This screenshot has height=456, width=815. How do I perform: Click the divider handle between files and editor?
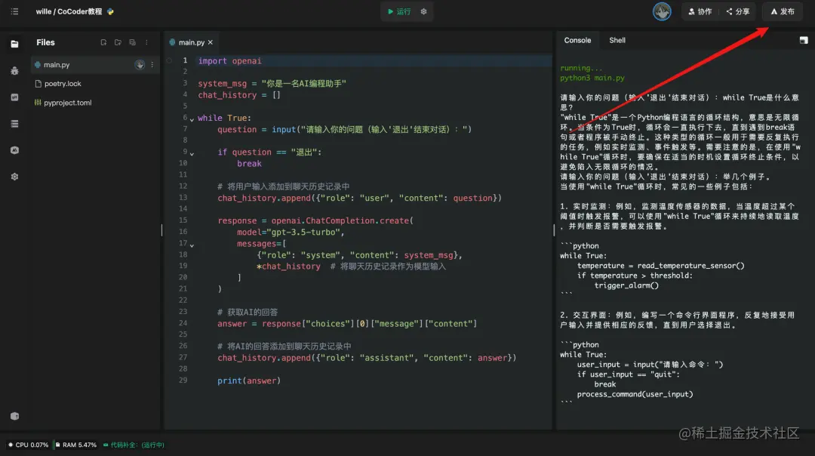(161, 230)
